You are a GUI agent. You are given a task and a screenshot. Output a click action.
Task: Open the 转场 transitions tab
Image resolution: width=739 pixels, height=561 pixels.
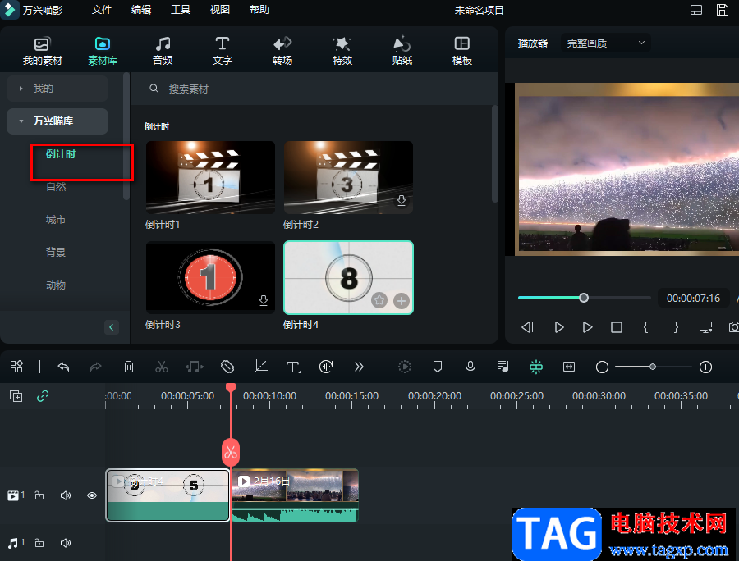pyautogui.click(x=282, y=51)
